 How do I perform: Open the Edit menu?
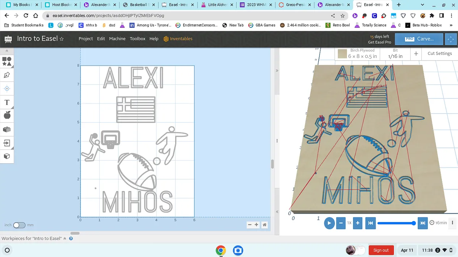pyautogui.click(x=101, y=39)
